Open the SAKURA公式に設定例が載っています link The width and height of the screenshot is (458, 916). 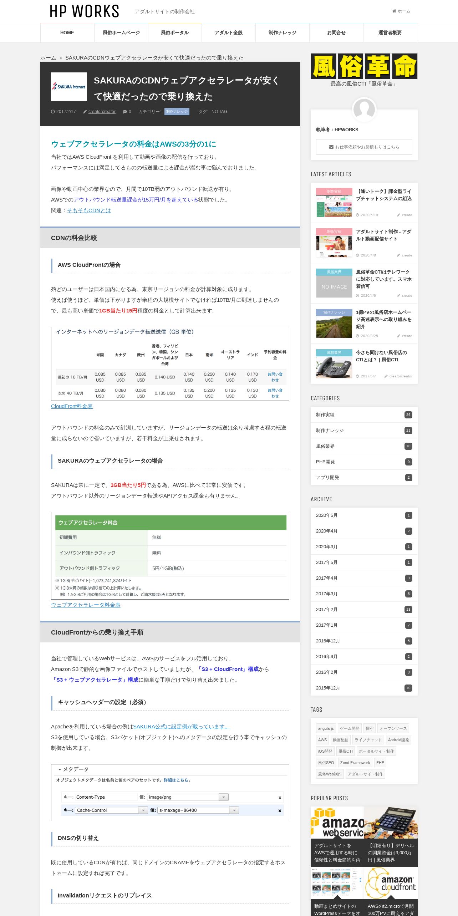coord(182,727)
